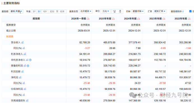Screen dimensions: 194x103
Task: Open PDF icon for 2023年年报
Action: (164, 19)
